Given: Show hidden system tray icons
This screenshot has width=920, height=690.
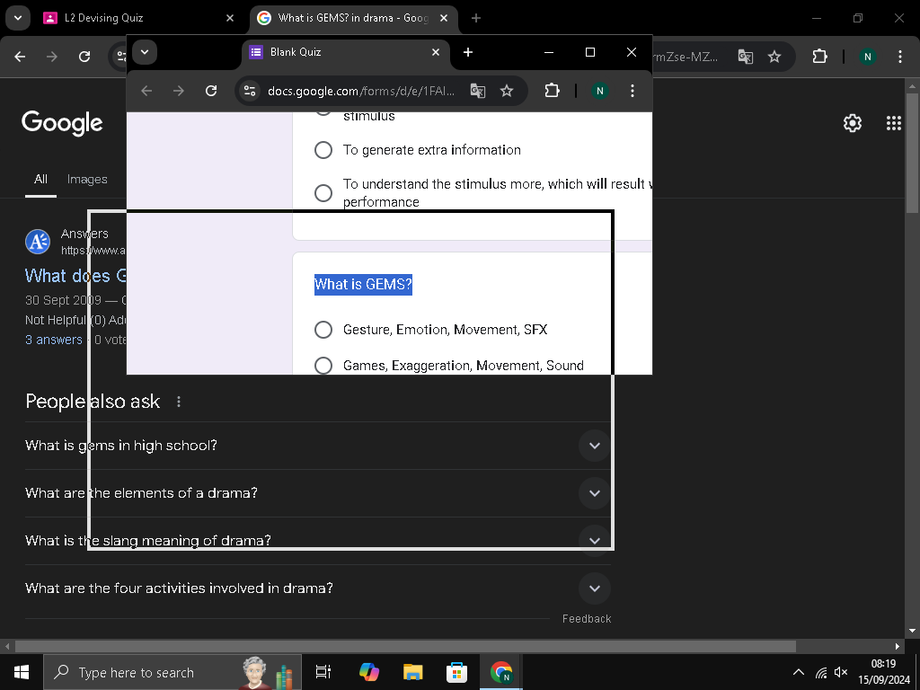Looking at the screenshot, I should click(799, 672).
